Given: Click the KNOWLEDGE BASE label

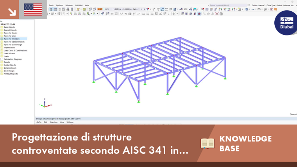Looking at the screenshot, I should coord(245,144).
